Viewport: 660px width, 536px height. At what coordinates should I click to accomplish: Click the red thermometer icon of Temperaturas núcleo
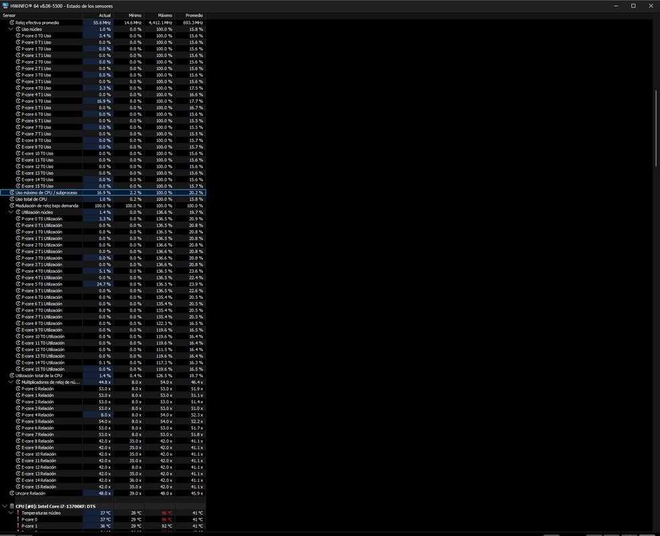pos(18,513)
